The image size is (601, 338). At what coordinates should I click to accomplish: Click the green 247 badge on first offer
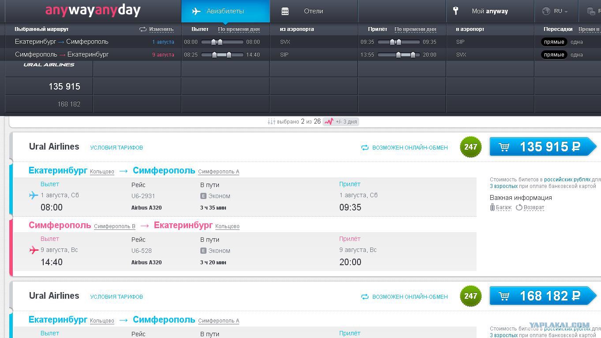[x=470, y=147]
